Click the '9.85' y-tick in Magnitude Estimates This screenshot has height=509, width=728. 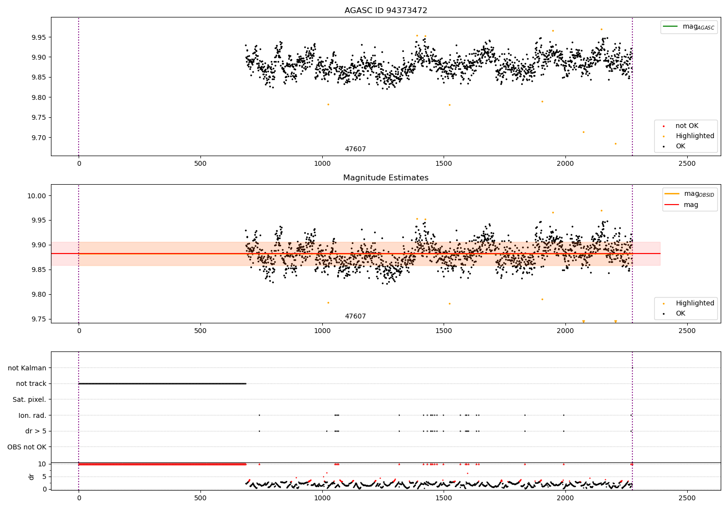[38, 270]
